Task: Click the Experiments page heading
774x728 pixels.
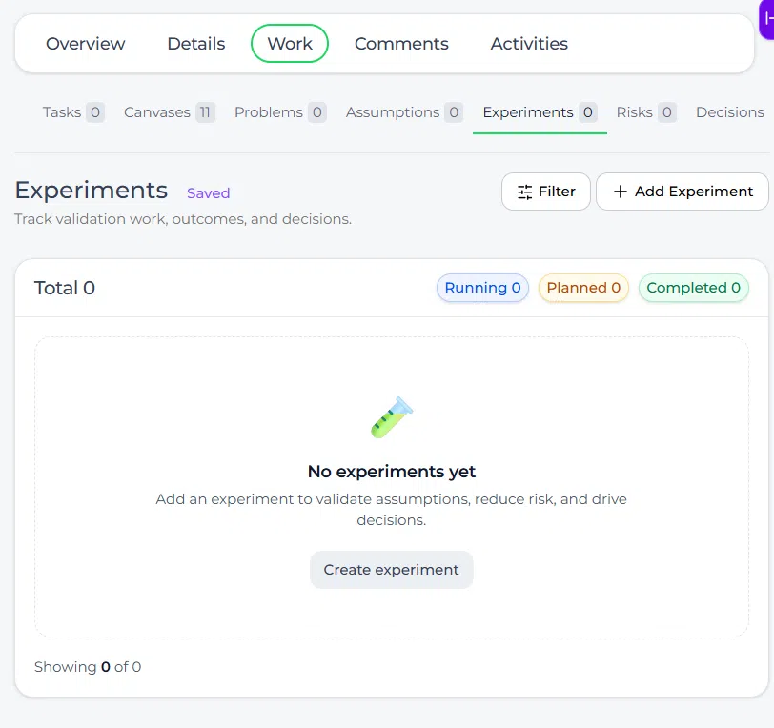Action: [92, 191]
